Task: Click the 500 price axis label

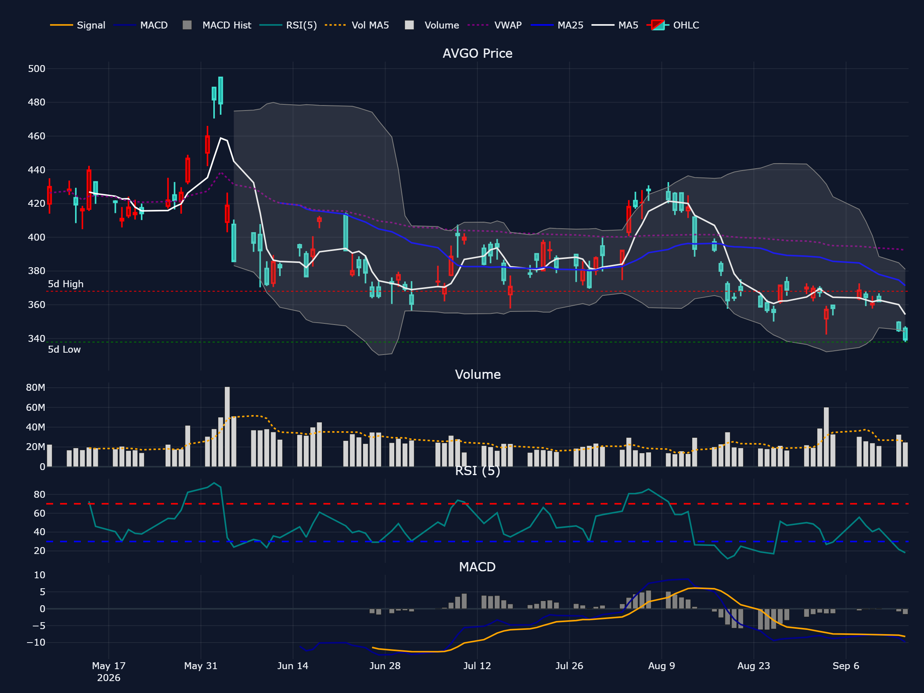Action: point(36,69)
